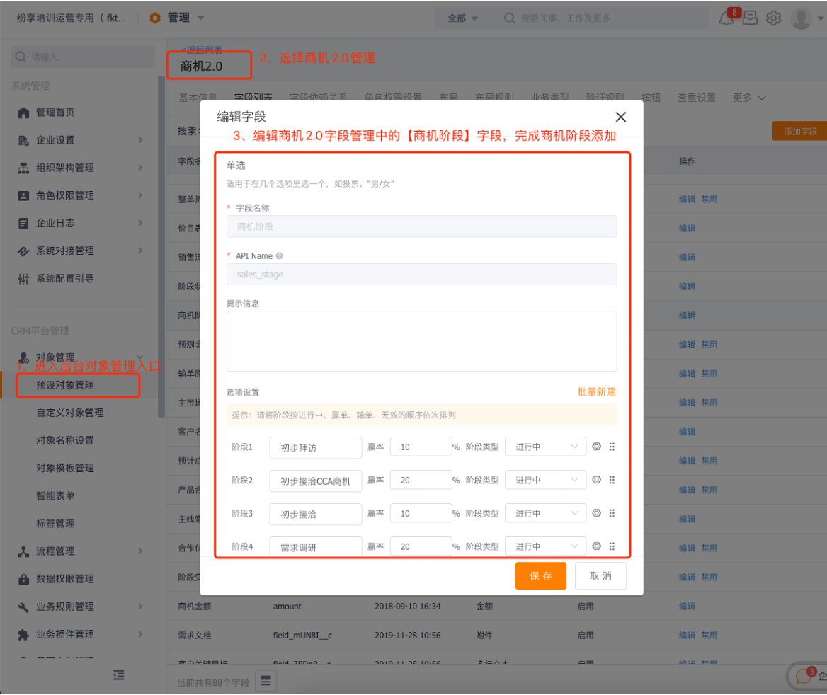The width and height of the screenshot is (827, 695).
Task: Select 自定义对象管理 in the sidebar
Action: point(70,413)
